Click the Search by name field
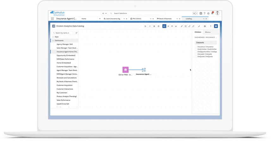Image resolution: width=271 pixels, height=141 pixels. 62,33
